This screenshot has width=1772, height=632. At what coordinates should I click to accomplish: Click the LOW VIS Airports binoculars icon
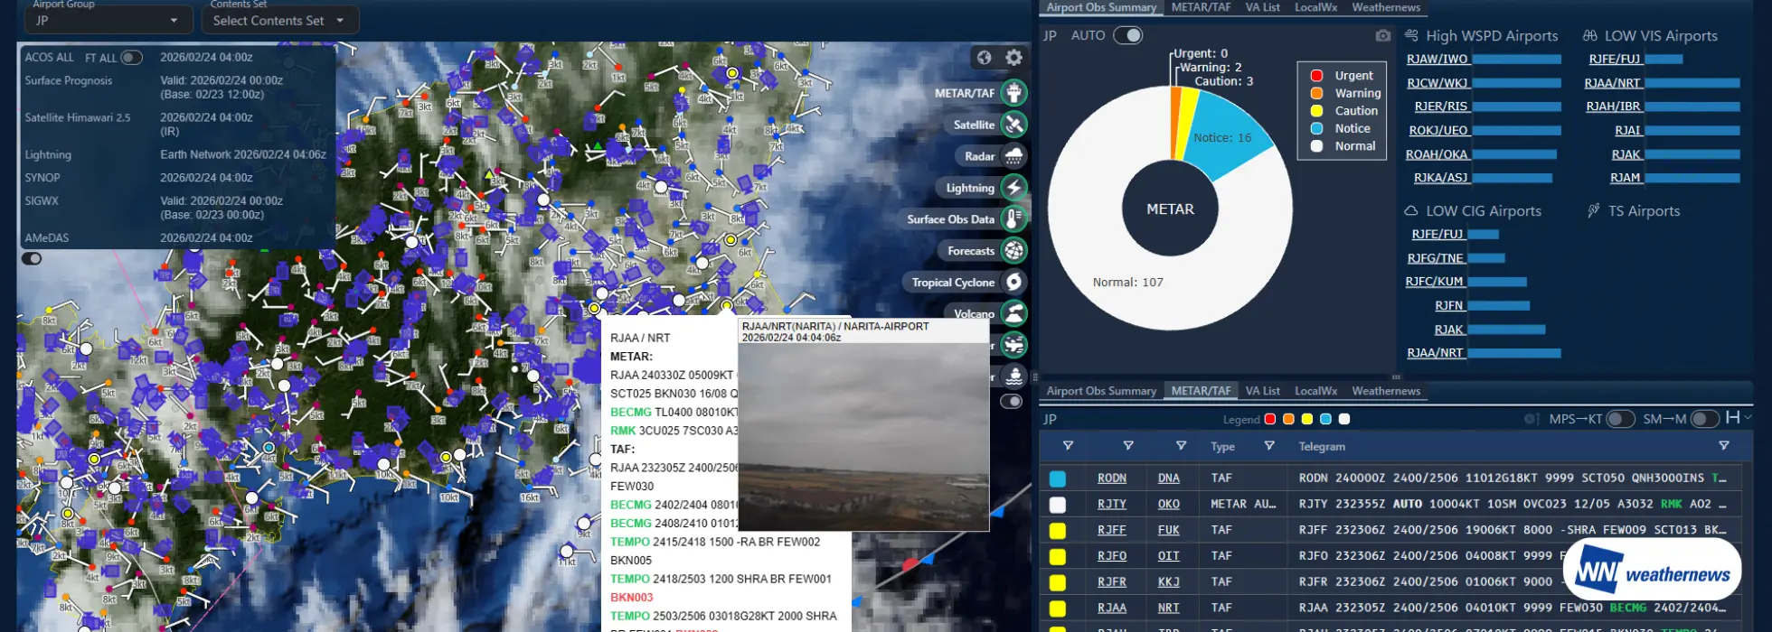1590,35
